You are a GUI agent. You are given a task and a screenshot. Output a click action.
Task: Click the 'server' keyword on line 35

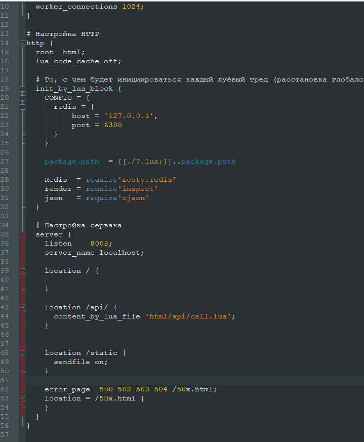point(49,234)
